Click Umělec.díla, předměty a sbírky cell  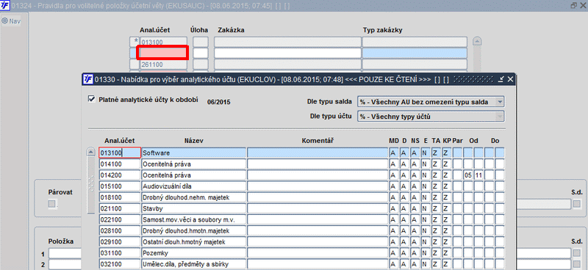coord(193,264)
